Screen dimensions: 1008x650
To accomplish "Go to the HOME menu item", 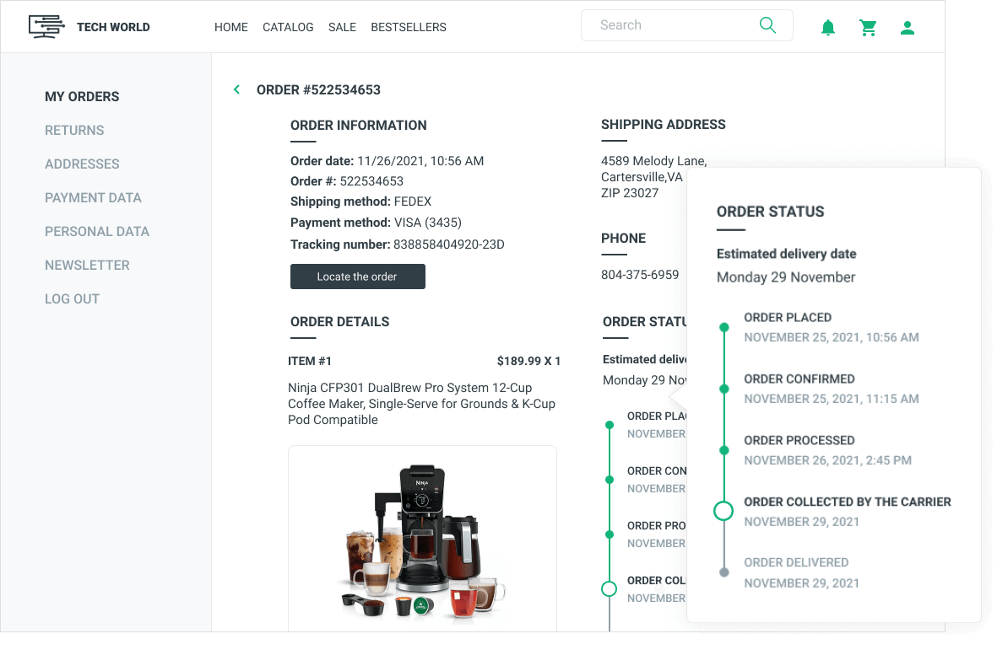I will (231, 27).
